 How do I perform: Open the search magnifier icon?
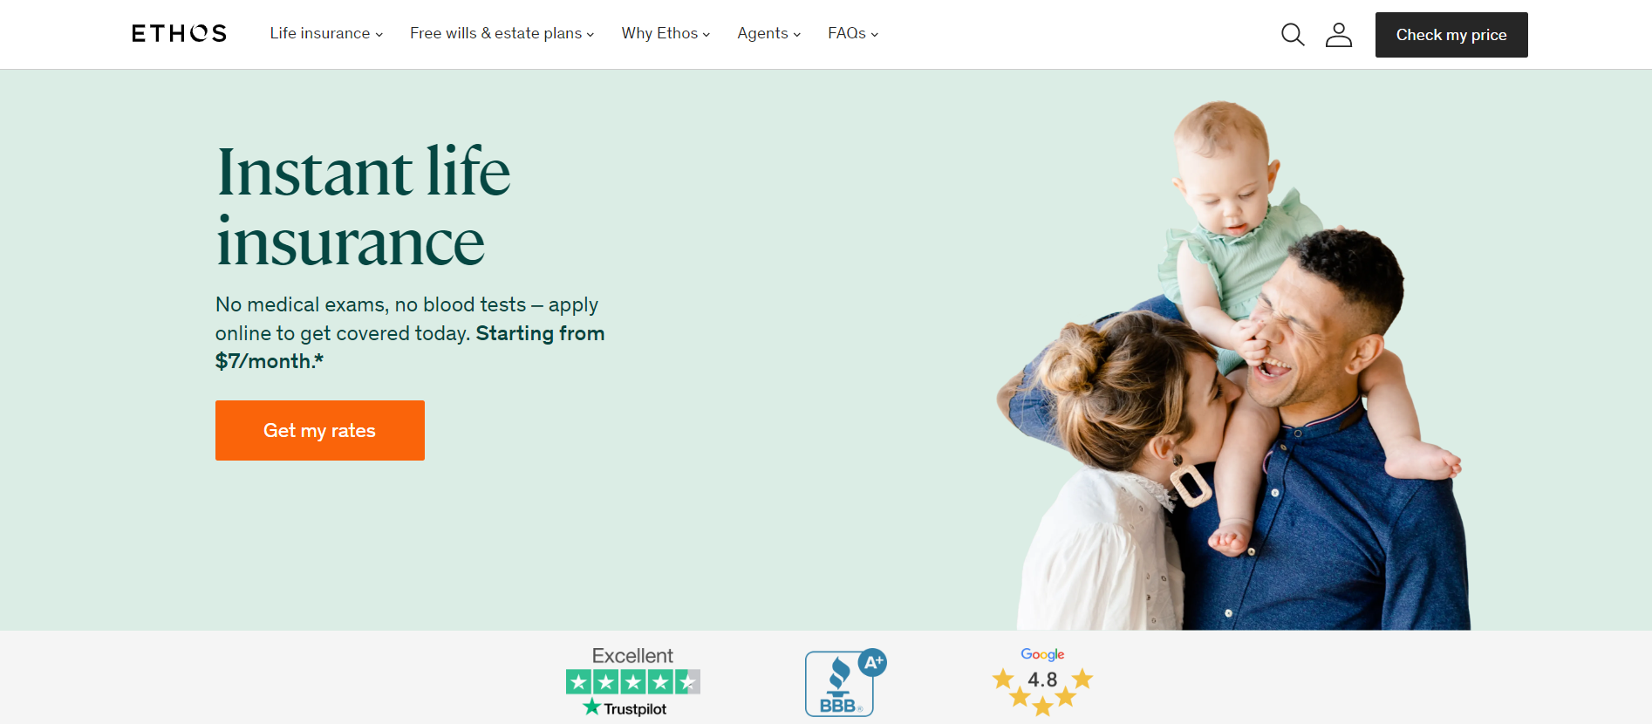(1293, 35)
